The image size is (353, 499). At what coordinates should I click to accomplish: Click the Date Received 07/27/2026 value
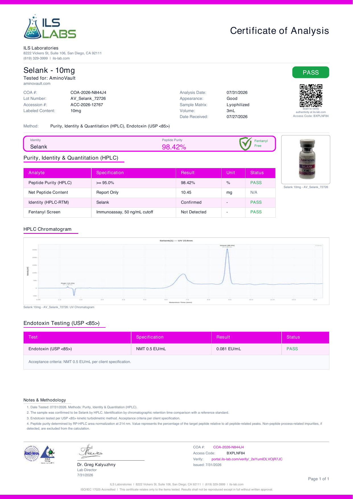point(237,117)
